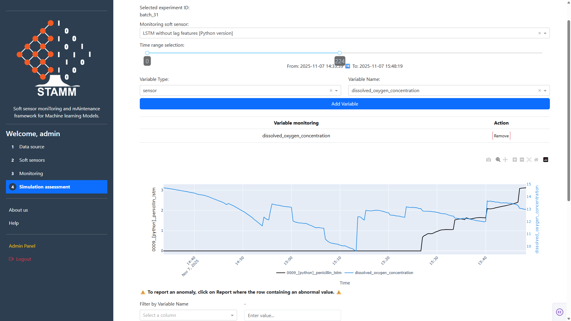Click the Autoscale plot icon
Screen dimensions: 571x321
click(x=529, y=160)
